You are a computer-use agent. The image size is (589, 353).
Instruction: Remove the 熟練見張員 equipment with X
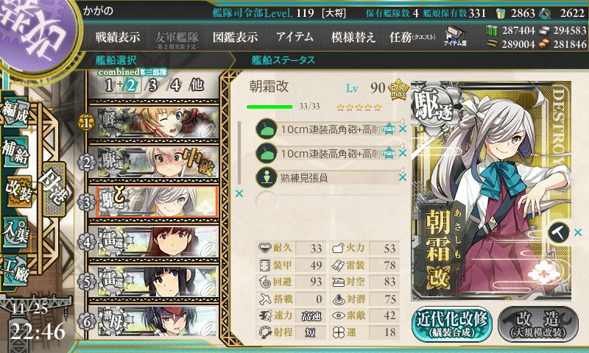click(403, 177)
